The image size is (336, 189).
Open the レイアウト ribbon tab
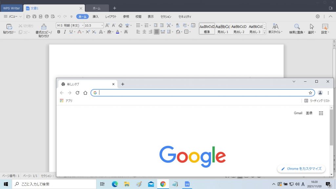click(x=111, y=16)
